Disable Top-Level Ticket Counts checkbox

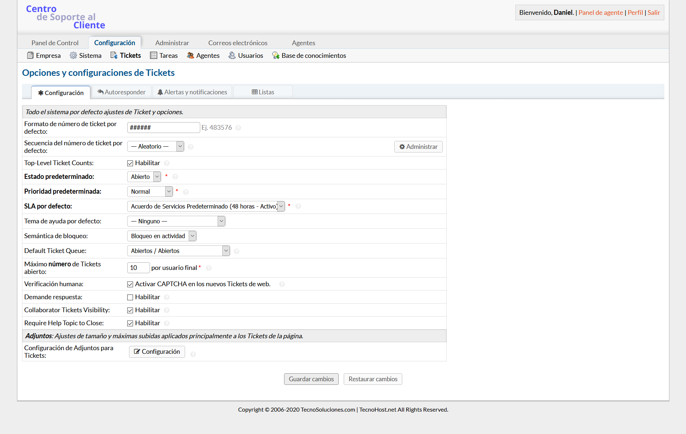point(130,163)
